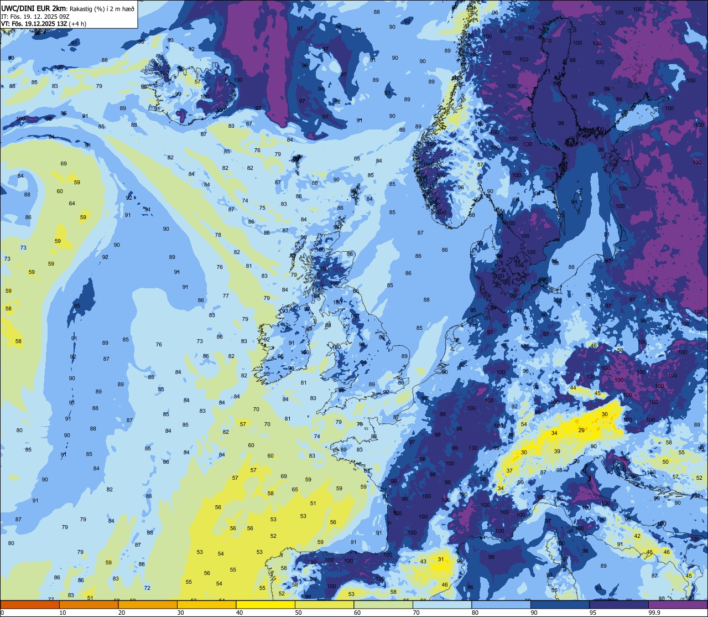Click the legend tick label 10
Screen dimensions: 708x617
(x=63, y=613)
